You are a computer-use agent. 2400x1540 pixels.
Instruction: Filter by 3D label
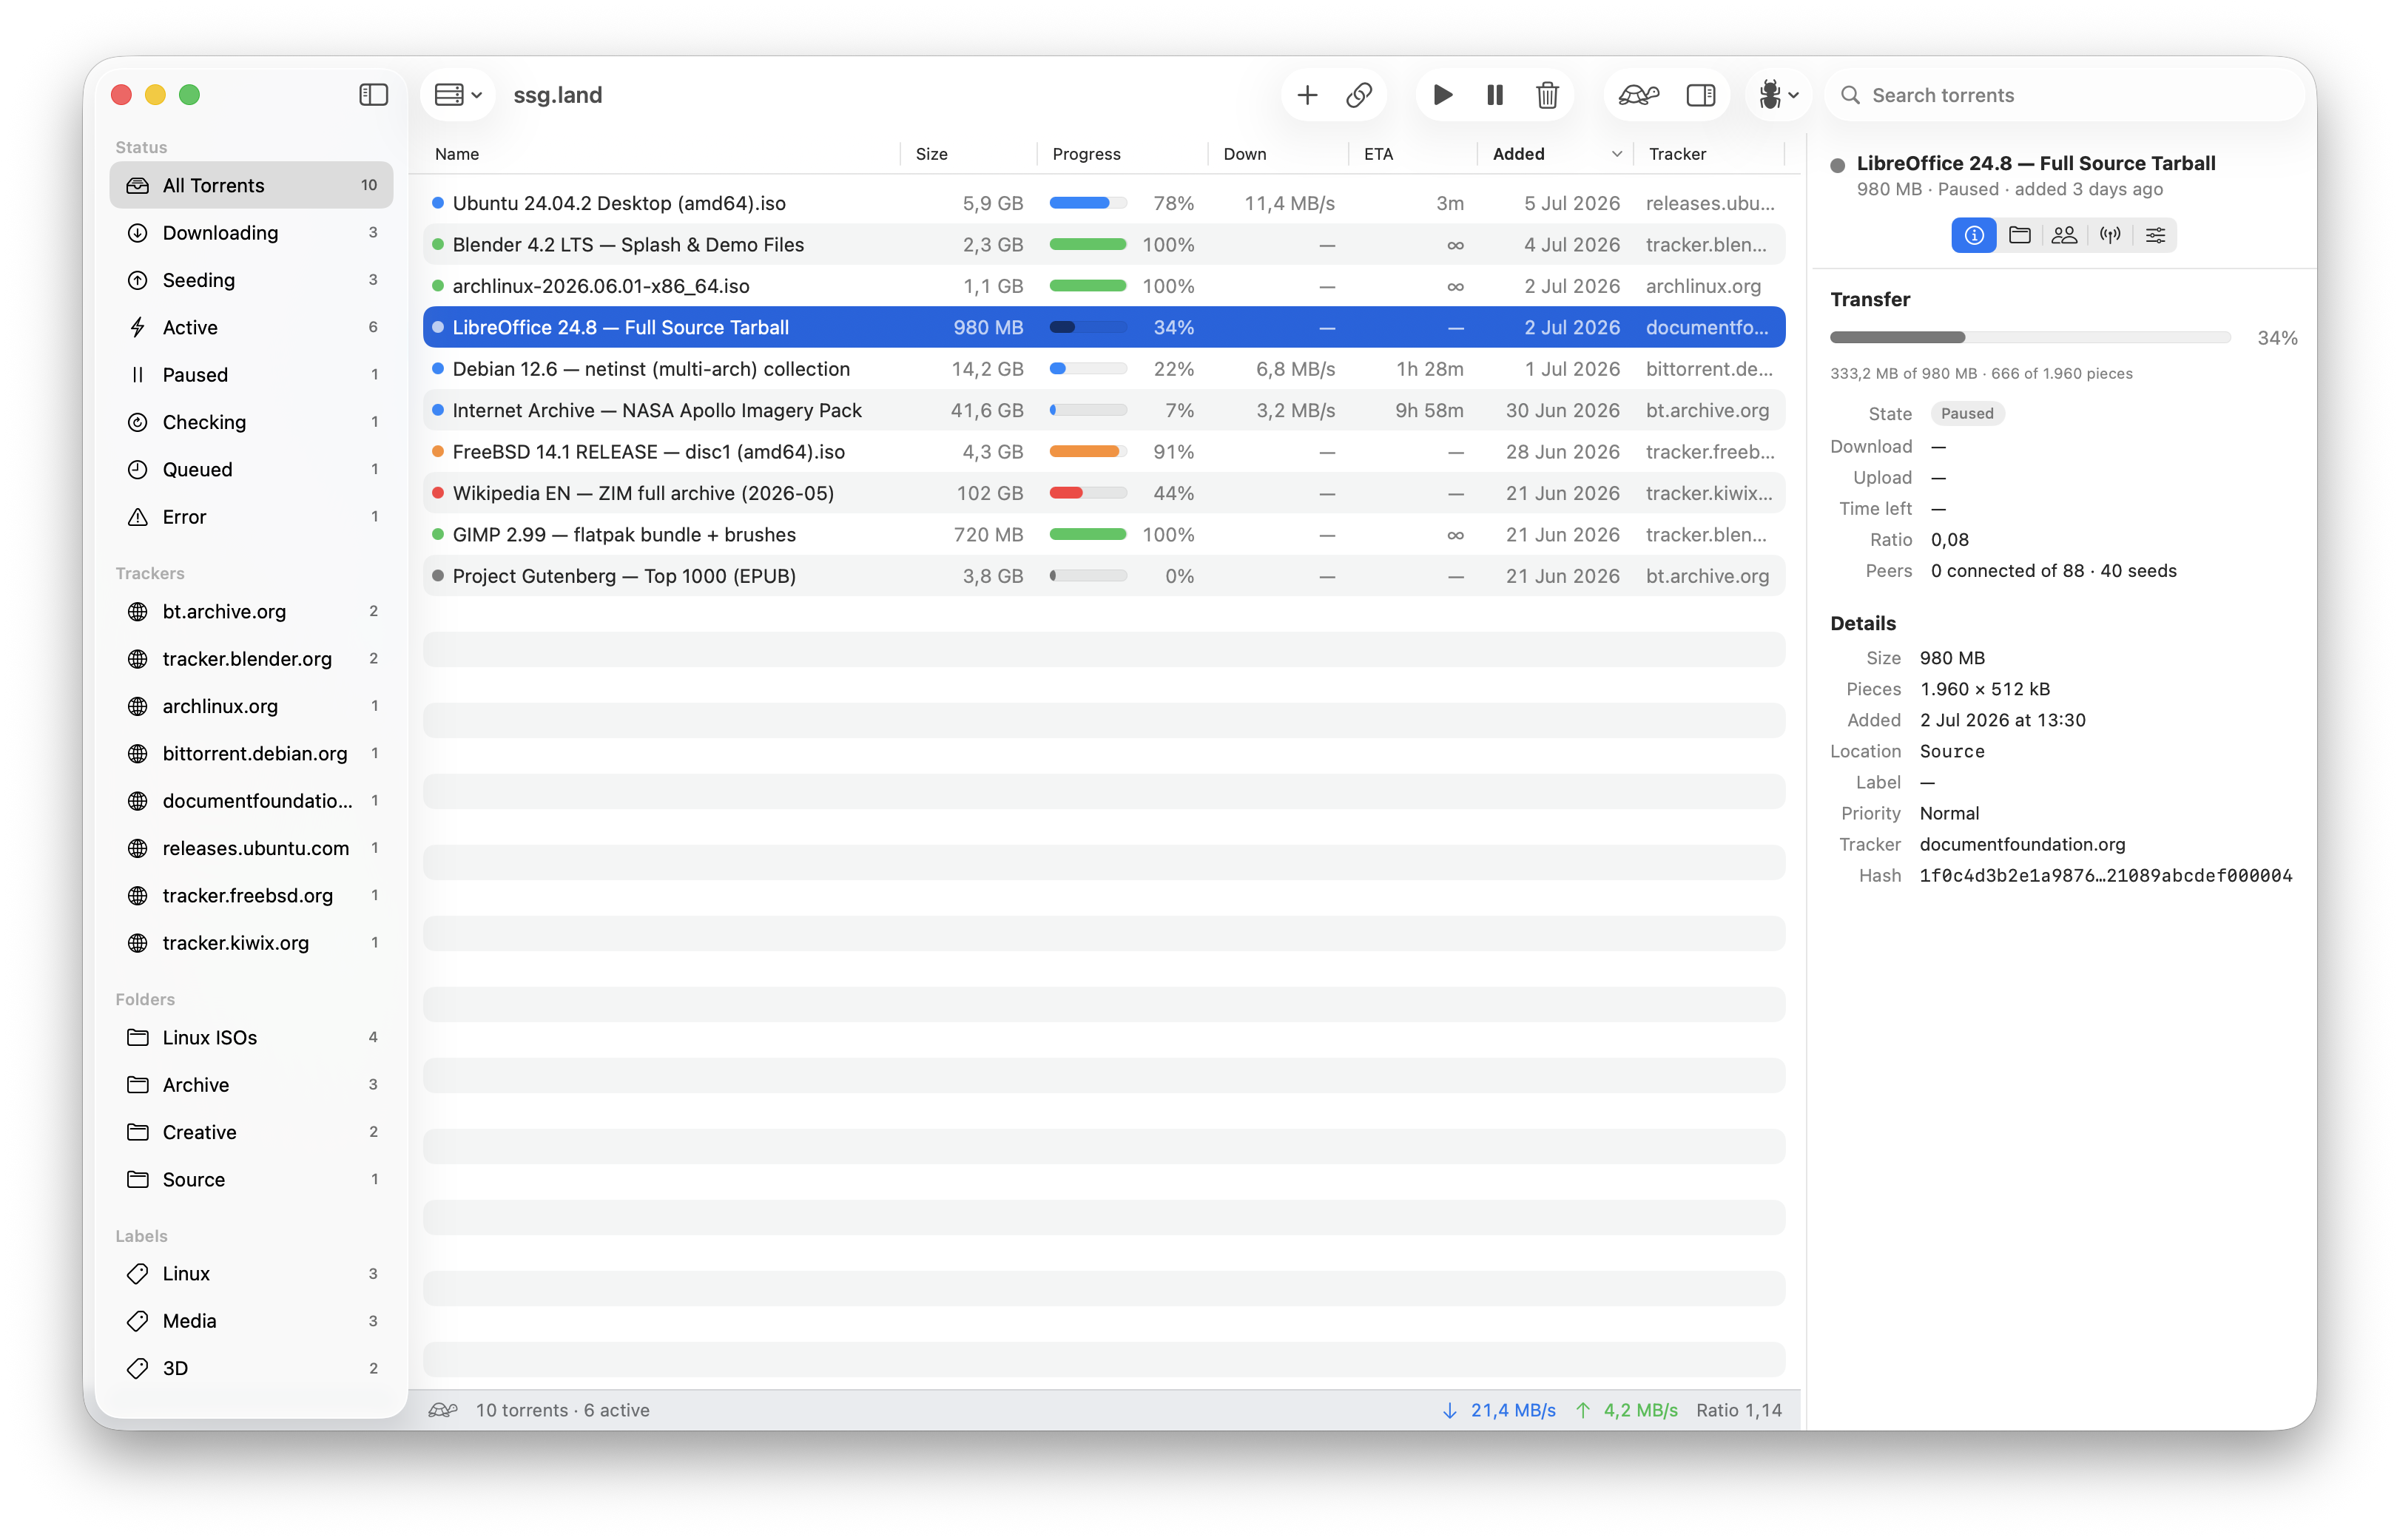tap(251, 1368)
